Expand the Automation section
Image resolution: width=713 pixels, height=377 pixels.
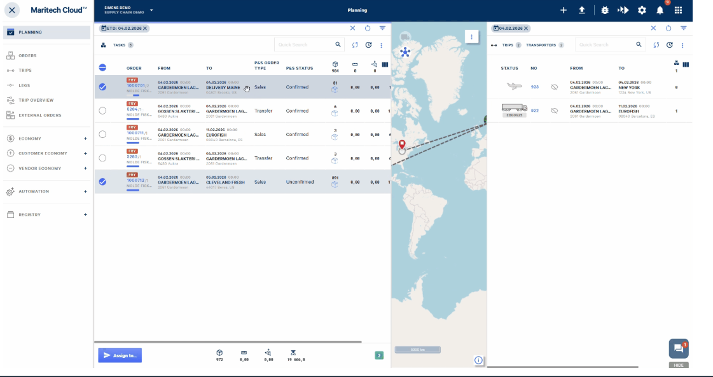coord(85,191)
